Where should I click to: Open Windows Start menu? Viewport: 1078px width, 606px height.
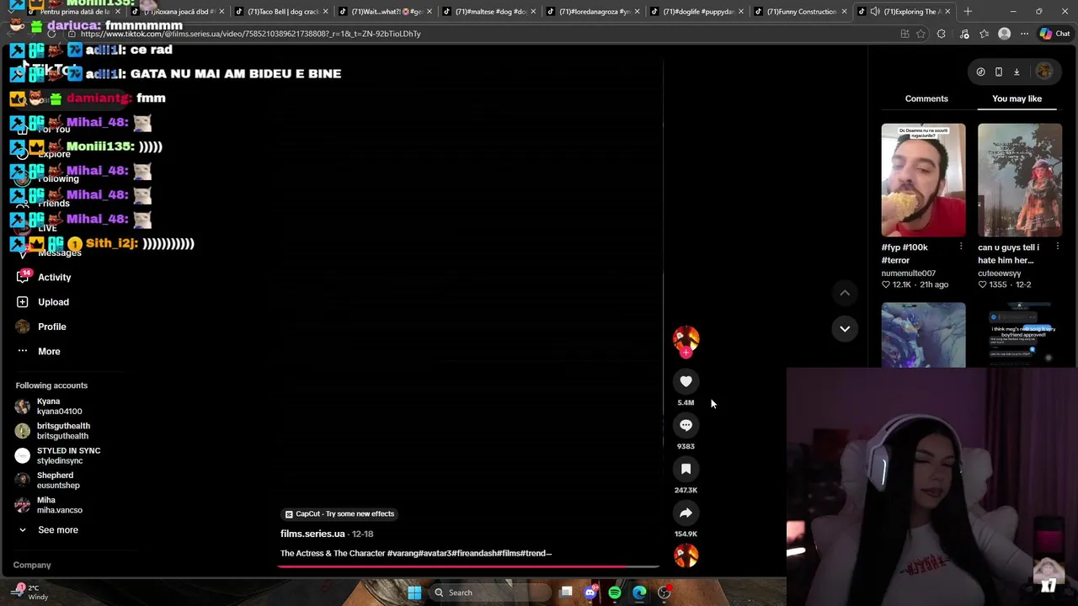click(414, 593)
